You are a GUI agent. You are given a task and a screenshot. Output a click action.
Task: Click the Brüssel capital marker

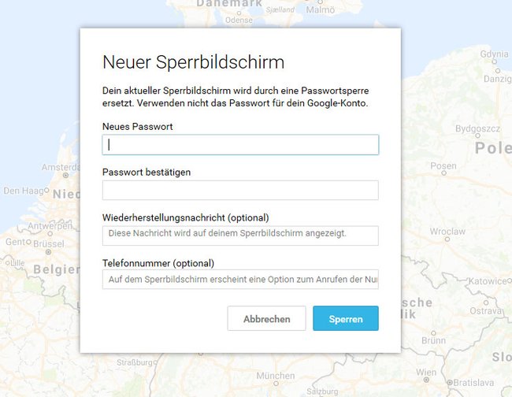48,252
